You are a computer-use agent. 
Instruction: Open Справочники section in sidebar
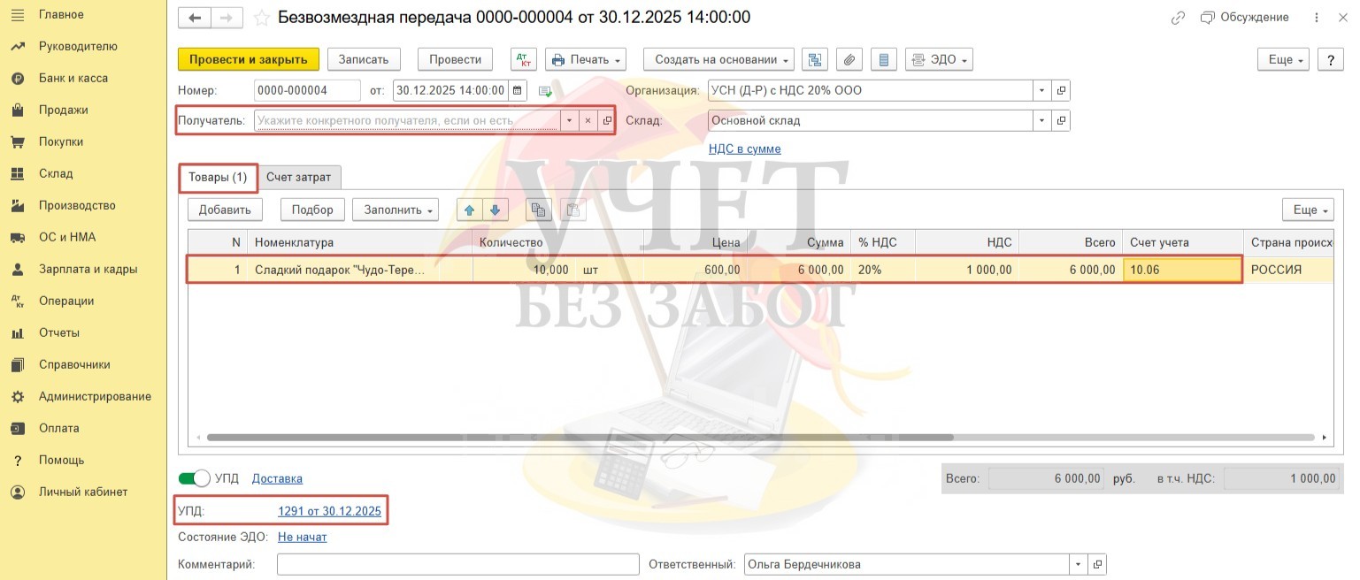tap(74, 364)
